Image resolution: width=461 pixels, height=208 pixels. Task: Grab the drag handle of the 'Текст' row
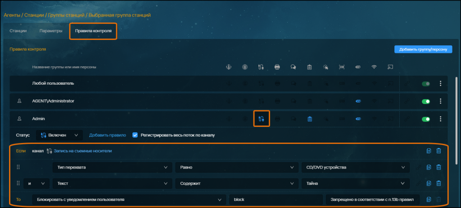[18, 183]
